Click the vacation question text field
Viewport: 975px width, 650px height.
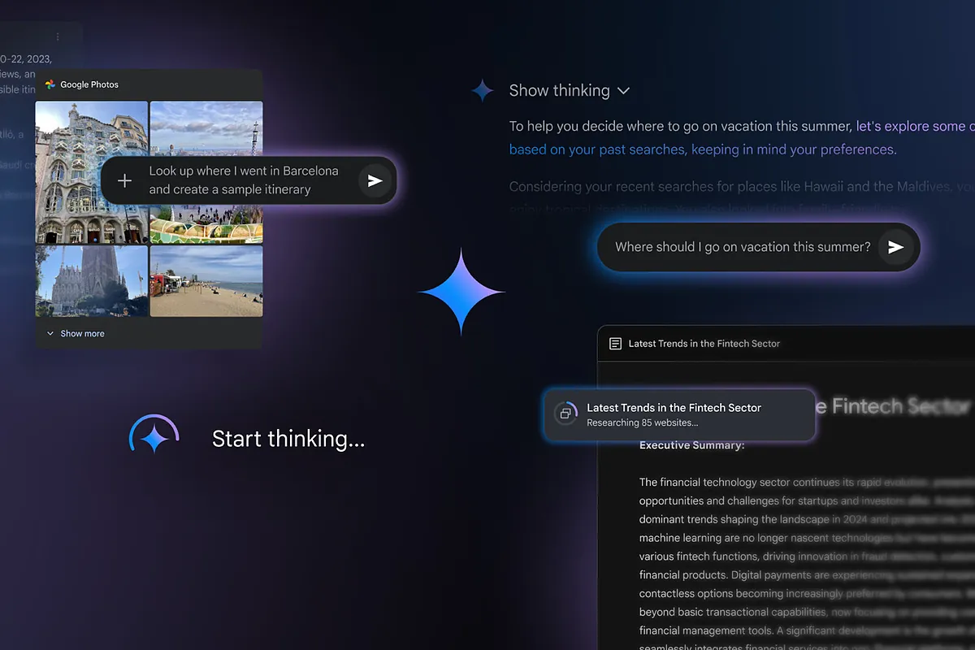(743, 247)
